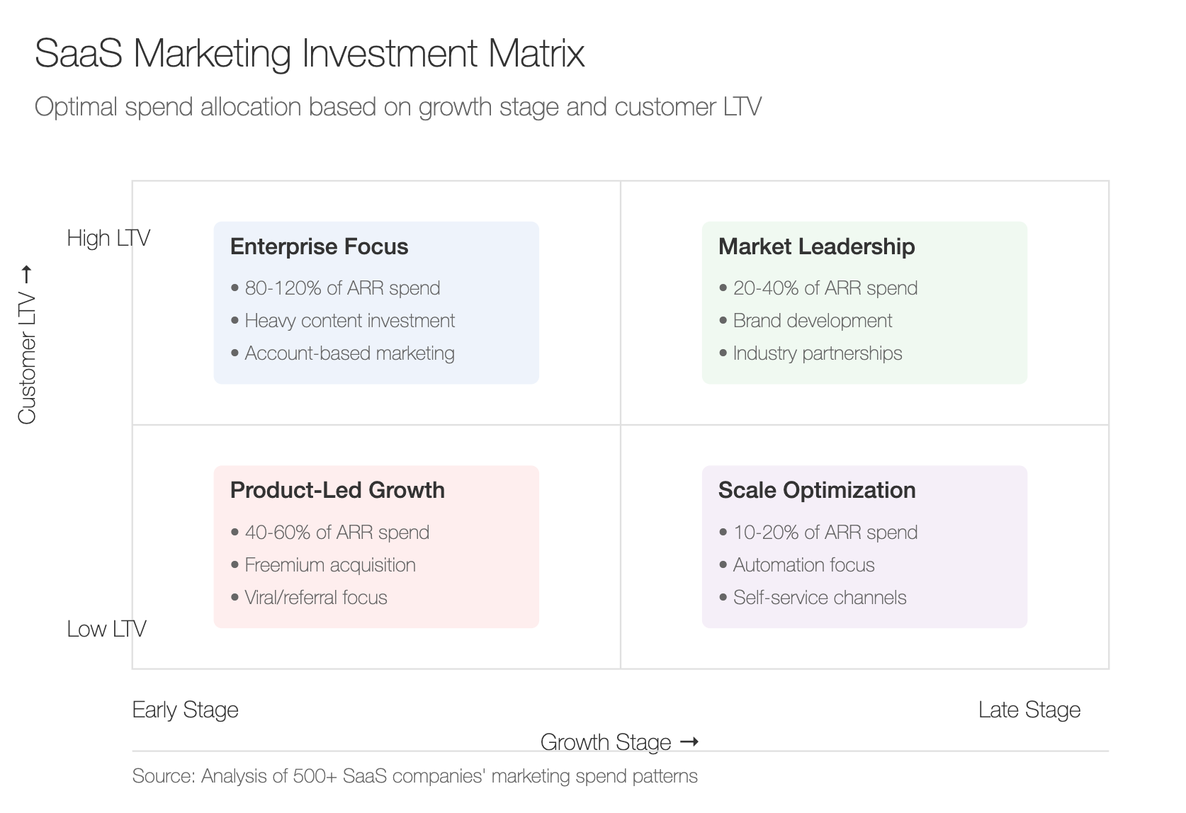Viewport: 1186px width, 813px height.
Task: Click the Automation focus bullet
Action: (x=797, y=565)
